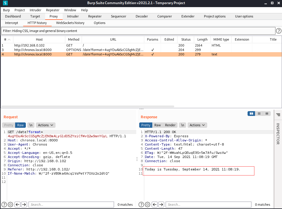Screen dimensions: 282x209
Task: Open the request search help icon
Action: (x=4, y=204)
